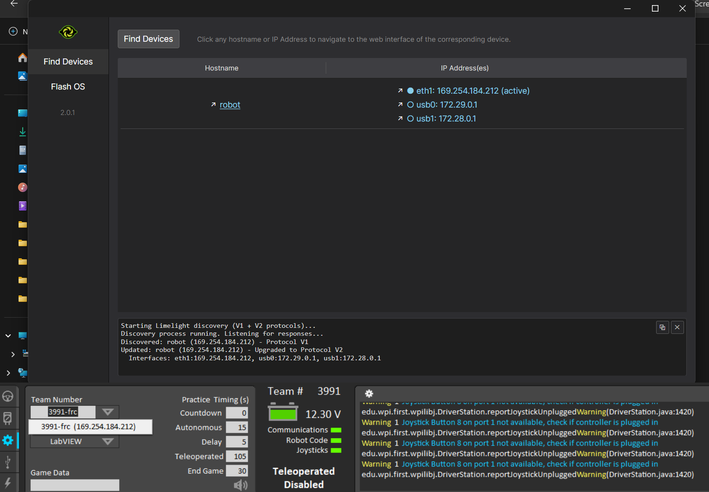
Task: Open the Team Number dropdown arrow
Action: pyautogui.click(x=108, y=412)
